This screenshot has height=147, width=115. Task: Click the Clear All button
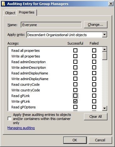click(96, 117)
